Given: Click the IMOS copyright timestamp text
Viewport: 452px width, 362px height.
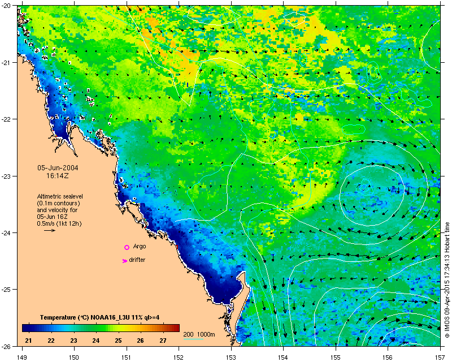Looking at the screenshot, I should click(x=447, y=280).
